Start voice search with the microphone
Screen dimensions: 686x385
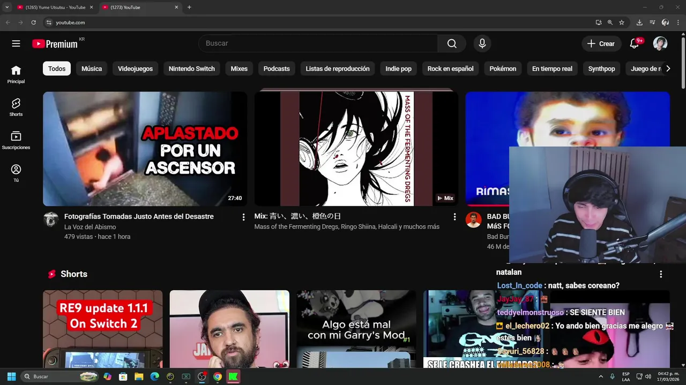pyautogui.click(x=482, y=44)
